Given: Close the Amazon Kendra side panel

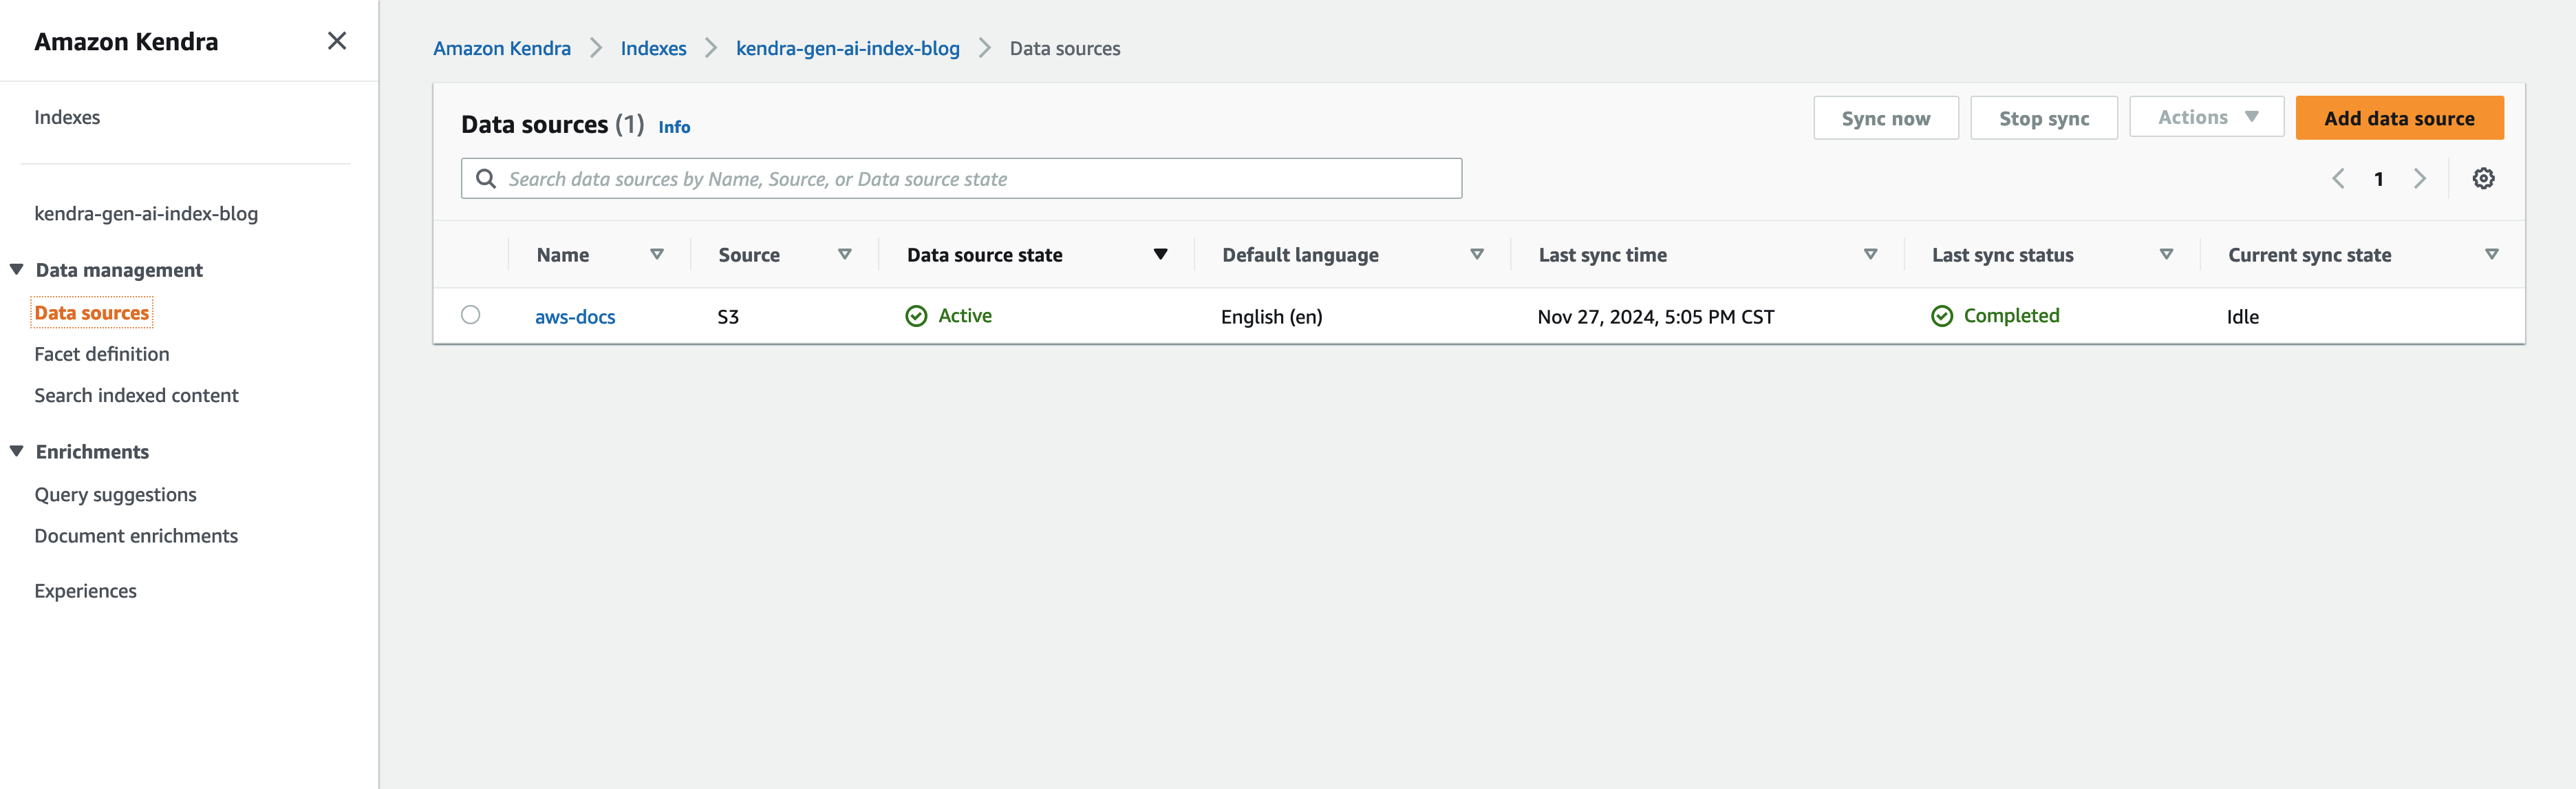Looking at the screenshot, I should point(337,41).
